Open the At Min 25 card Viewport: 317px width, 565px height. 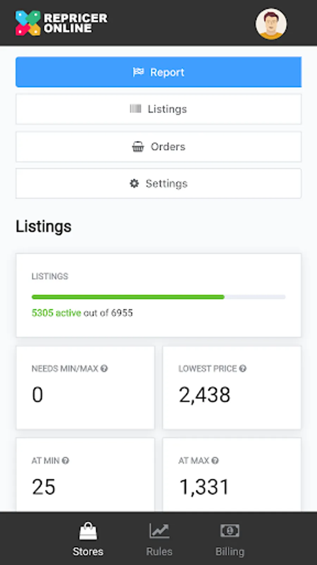click(85, 475)
